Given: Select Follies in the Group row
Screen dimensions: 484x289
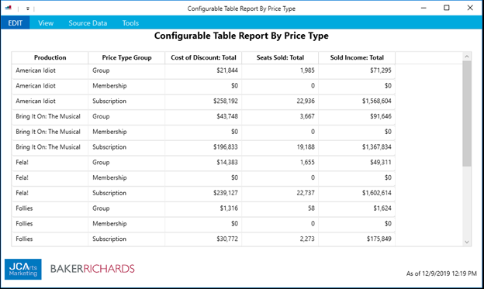Looking at the screenshot, I should click(24, 208).
